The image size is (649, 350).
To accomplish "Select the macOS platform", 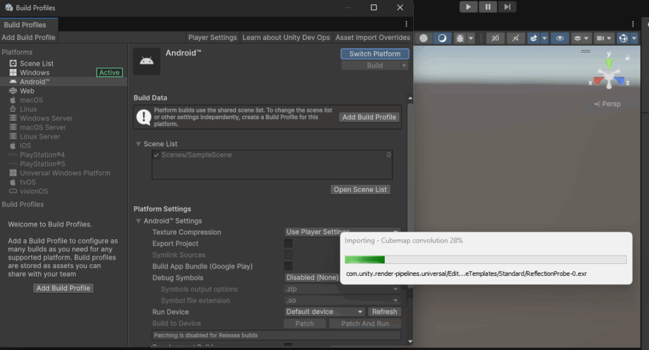I will tap(32, 100).
